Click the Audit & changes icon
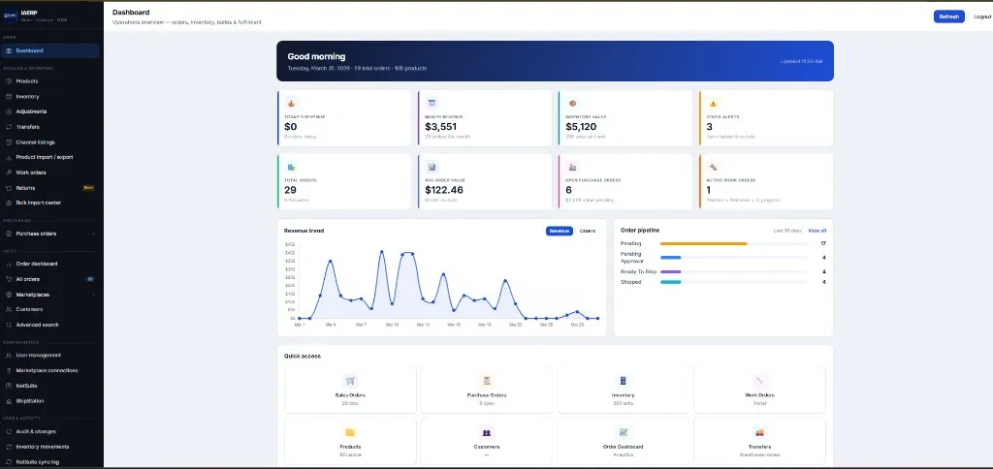 (x=9, y=431)
